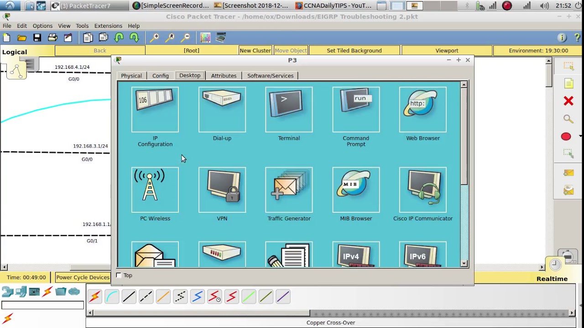This screenshot has width=584, height=328.
Task: Launch the Web Browser
Action: (423, 109)
